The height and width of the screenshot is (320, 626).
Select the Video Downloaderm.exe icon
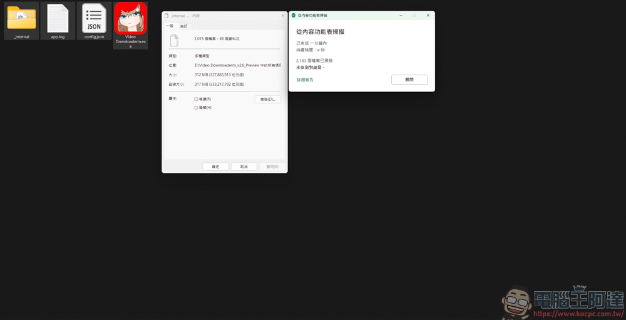[x=131, y=18]
